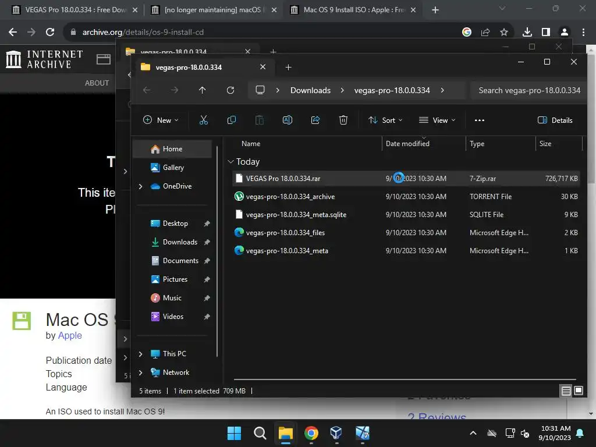Click the clock and date in the taskbar
This screenshot has width=596, height=447.
coord(555,433)
